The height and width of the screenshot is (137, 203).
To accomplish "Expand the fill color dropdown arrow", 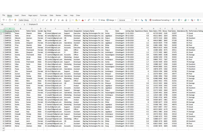I will 79,20.
